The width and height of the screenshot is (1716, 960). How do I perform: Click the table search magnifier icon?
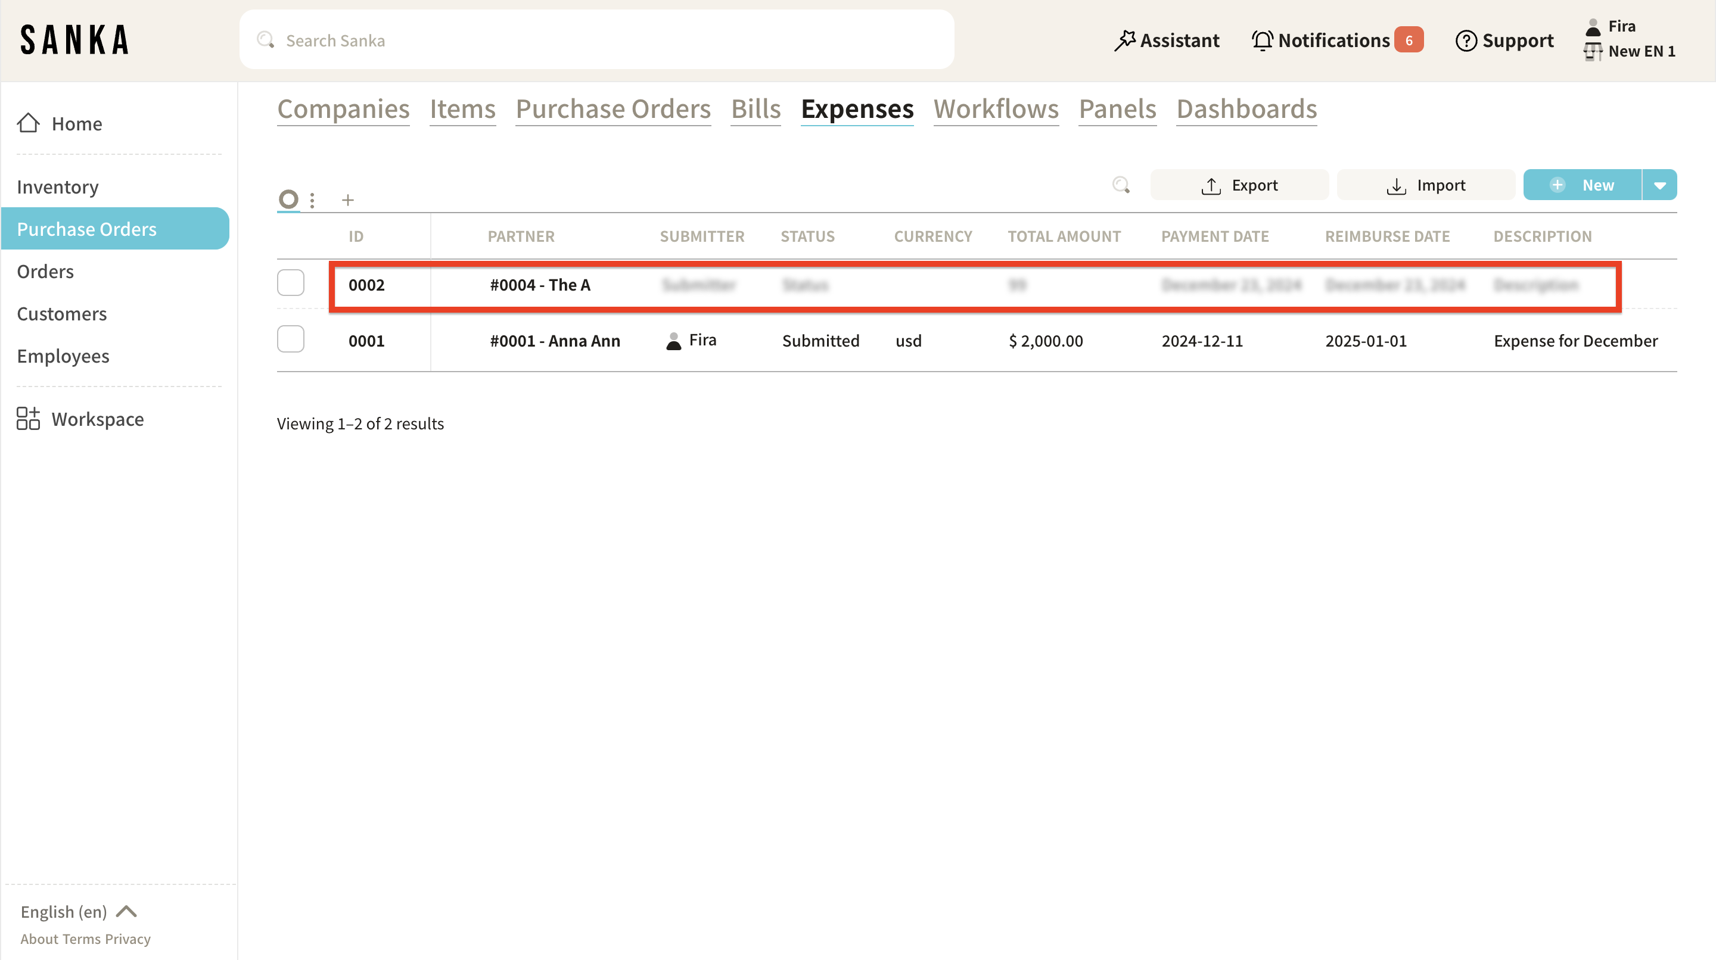(x=1121, y=185)
